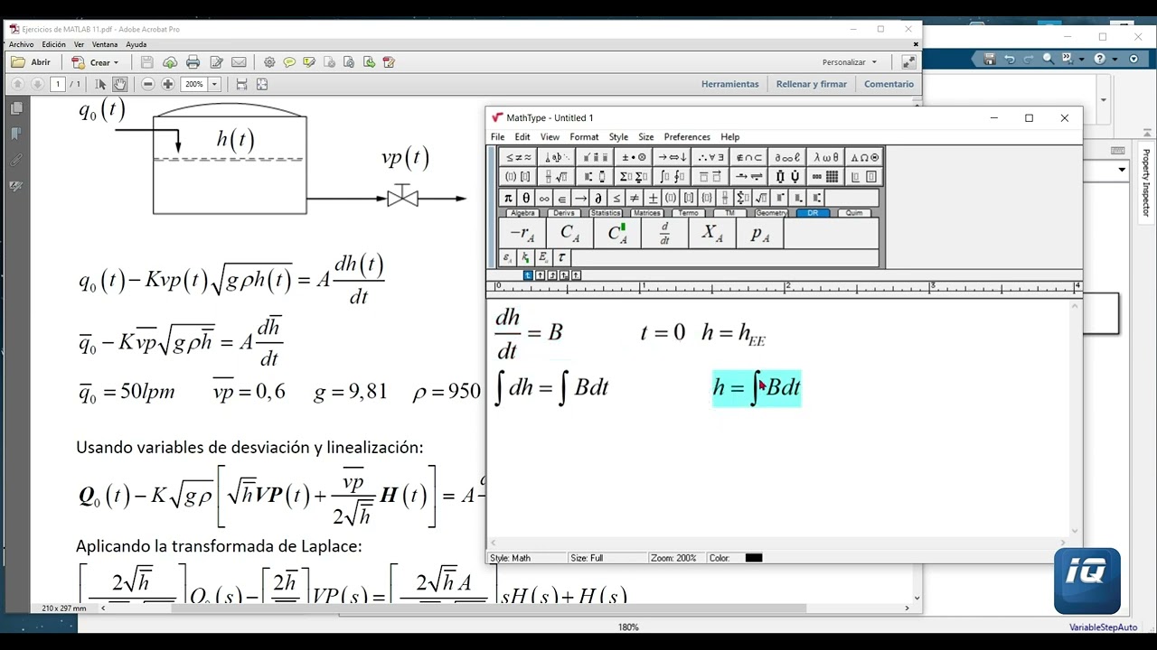Viewport: 1157px width, 650px height.
Task: Insert the pi symbol from small bar
Action: 508,198
